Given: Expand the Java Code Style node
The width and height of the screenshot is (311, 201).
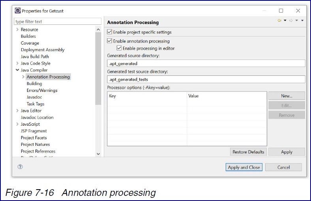Looking at the screenshot, I should coord(17,63).
